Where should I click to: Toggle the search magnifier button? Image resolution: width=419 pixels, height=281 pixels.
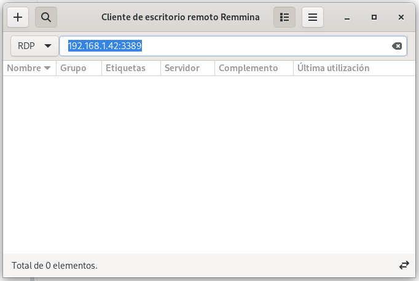click(x=46, y=18)
